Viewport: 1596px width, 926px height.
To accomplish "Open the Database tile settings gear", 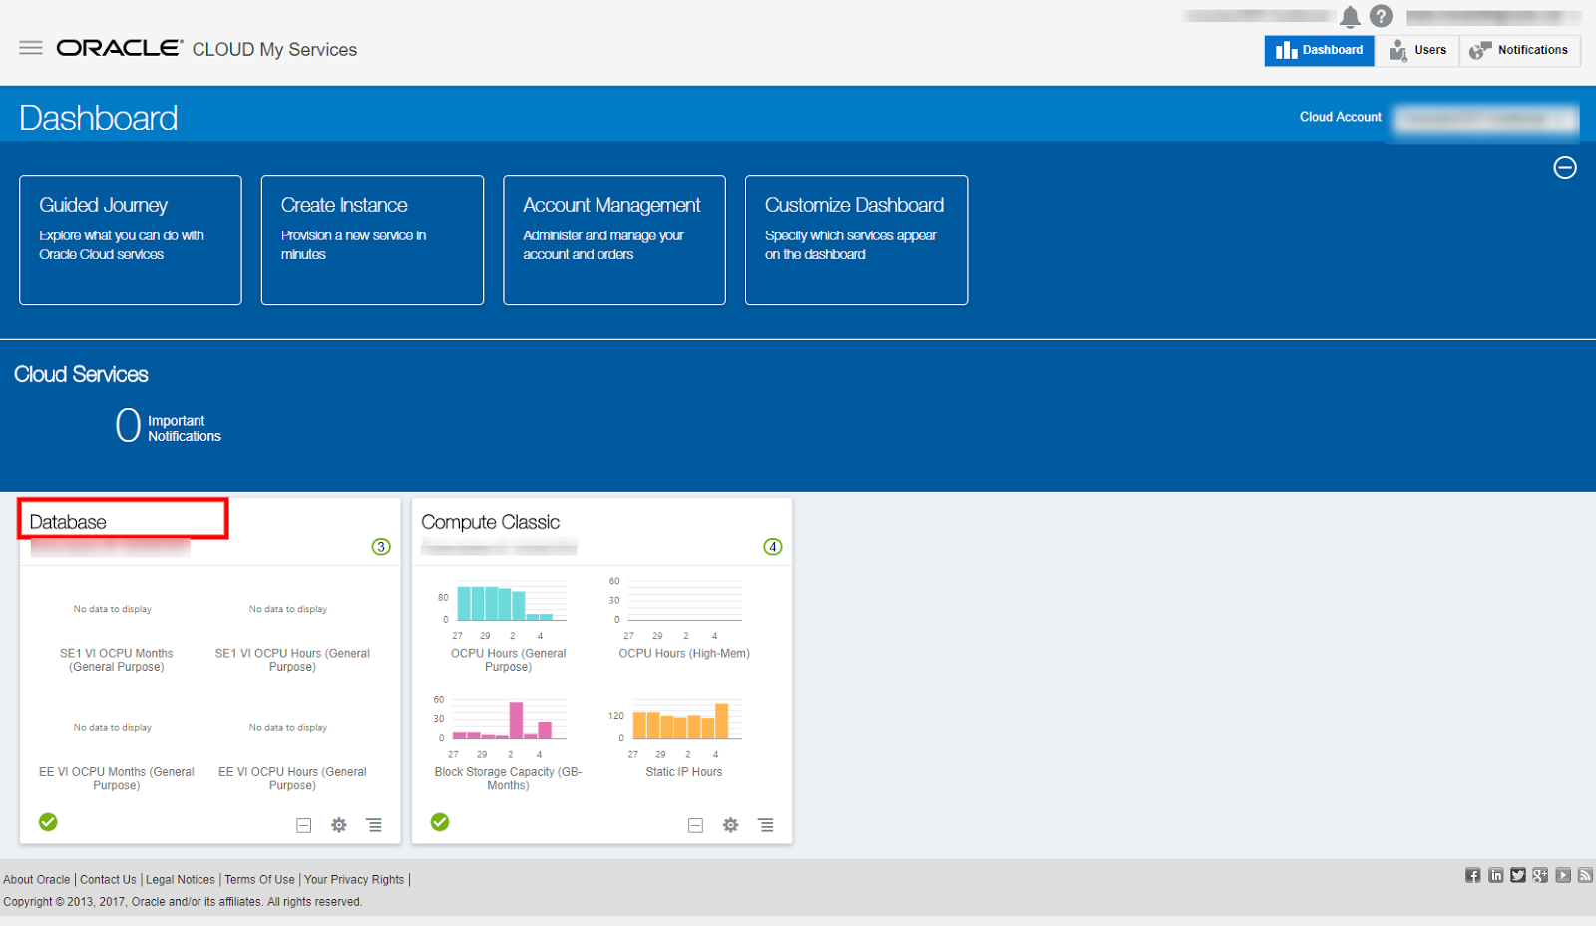I will tap(338, 825).
